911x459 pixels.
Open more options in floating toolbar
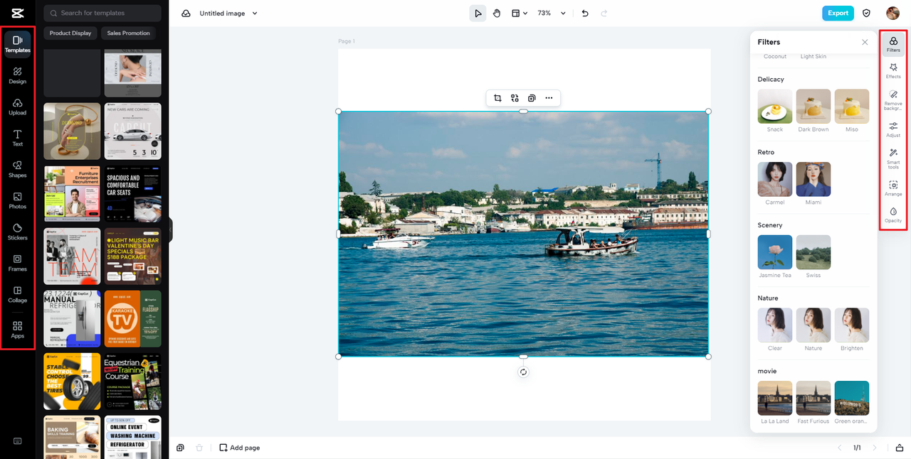[x=549, y=98]
